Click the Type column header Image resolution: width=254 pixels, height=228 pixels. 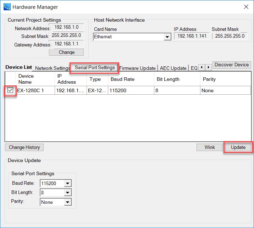coord(97,79)
